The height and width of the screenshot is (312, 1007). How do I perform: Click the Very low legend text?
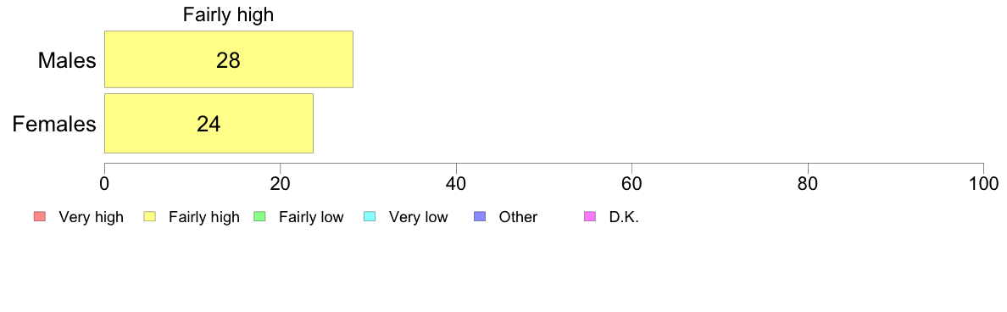(419, 218)
